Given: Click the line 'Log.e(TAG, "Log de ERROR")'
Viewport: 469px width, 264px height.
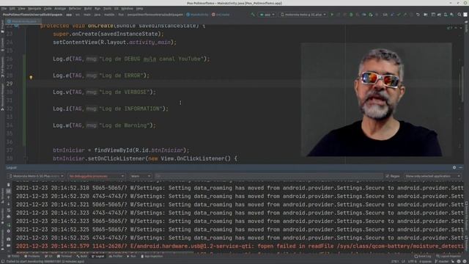Looking at the screenshot, I should (101, 76).
